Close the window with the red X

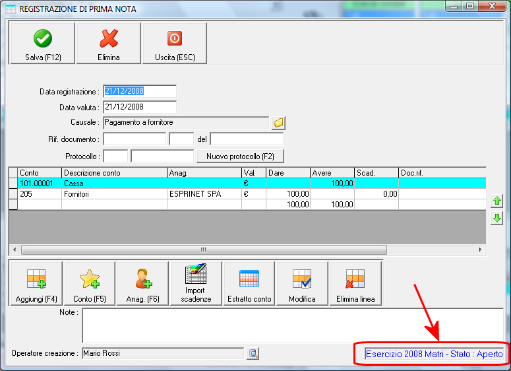(493, 7)
